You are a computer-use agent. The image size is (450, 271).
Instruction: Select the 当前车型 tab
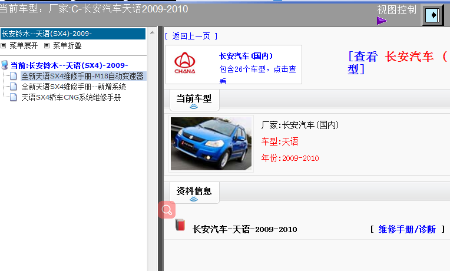(x=194, y=100)
